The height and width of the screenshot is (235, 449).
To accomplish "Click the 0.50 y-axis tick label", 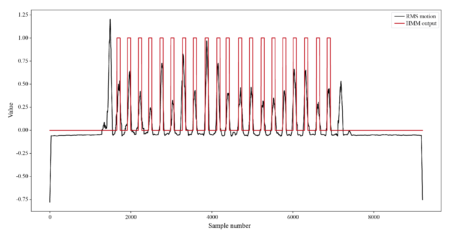I will 23,84.
